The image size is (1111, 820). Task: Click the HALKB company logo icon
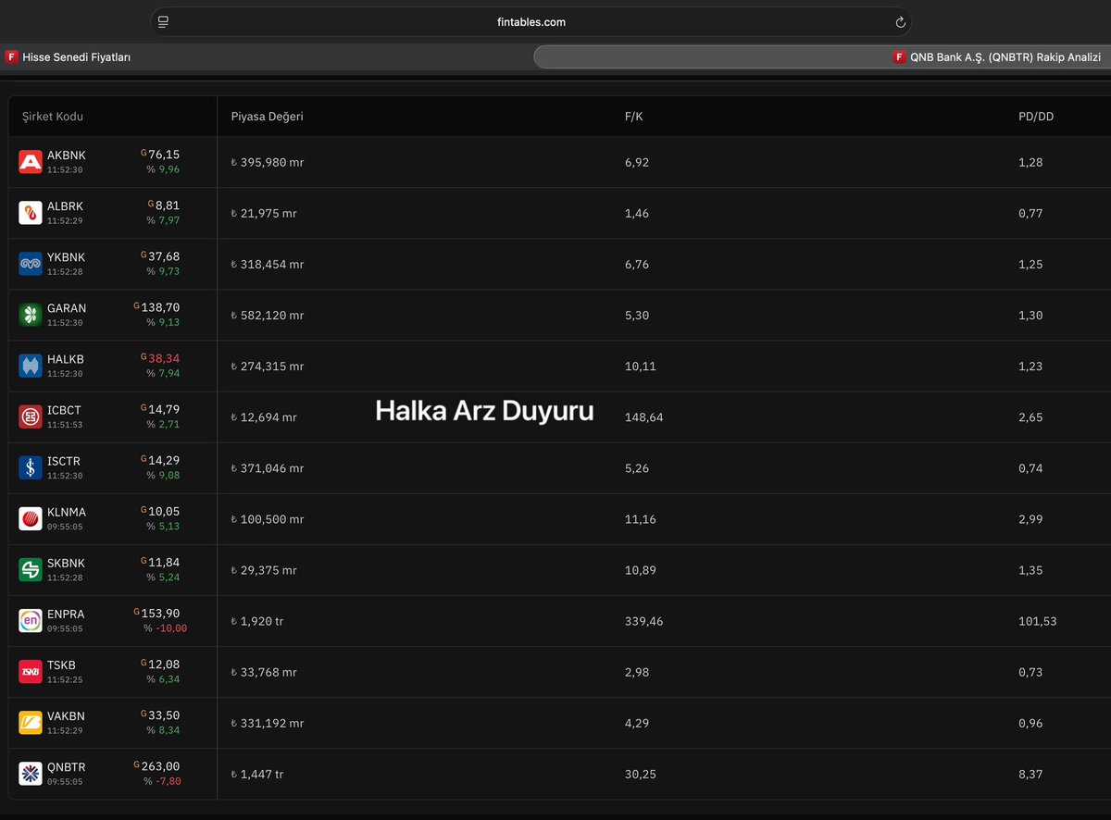coord(31,367)
